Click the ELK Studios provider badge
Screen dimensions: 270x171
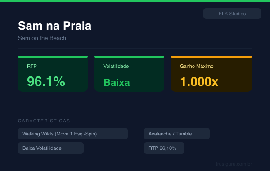tap(232, 13)
